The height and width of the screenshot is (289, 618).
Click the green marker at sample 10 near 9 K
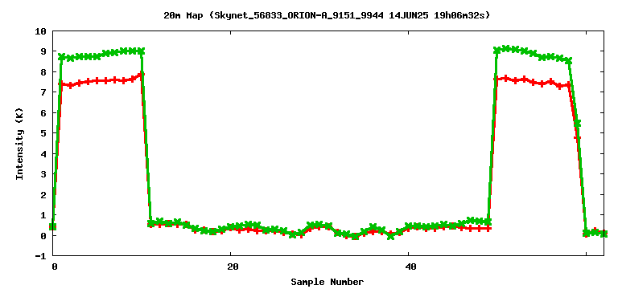(x=142, y=51)
